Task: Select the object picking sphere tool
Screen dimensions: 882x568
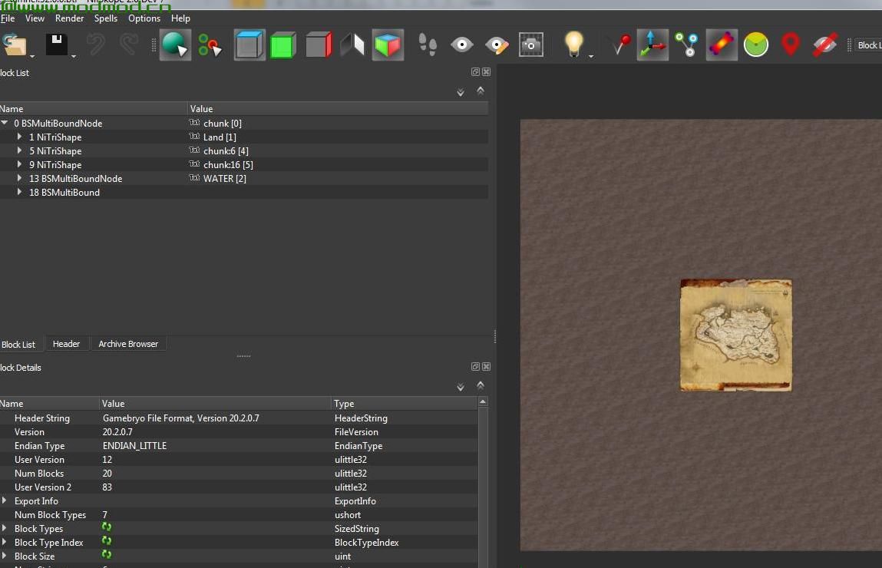Action: [x=175, y=45]
